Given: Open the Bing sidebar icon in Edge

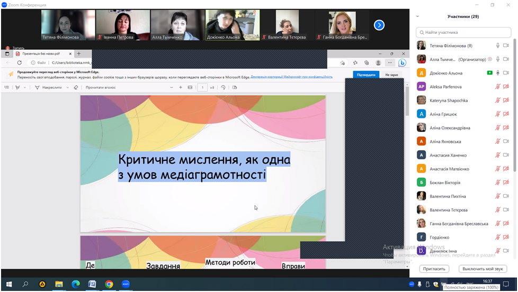Looking at the screenshot, I should point(402,62).
